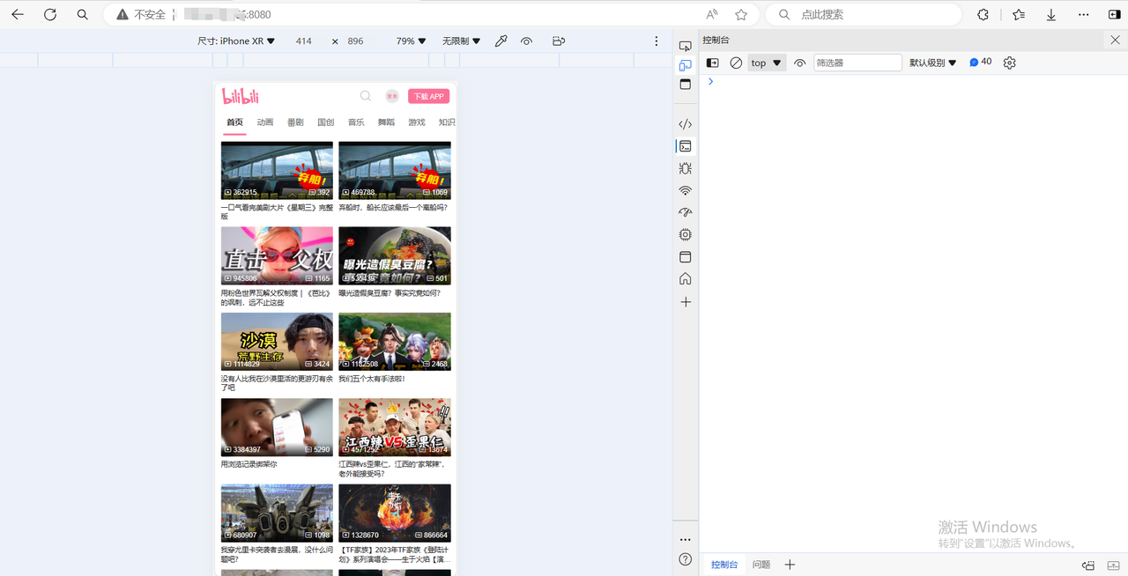Switch to the 问题 drawer tab
The height and width of the screenshot is (576, 1128).
coord(761,565)
